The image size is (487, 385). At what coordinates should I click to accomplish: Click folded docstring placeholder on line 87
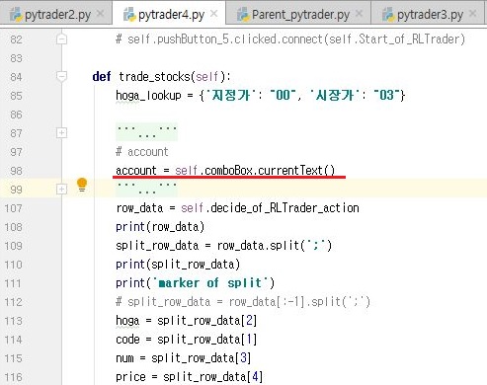[147, 132]
